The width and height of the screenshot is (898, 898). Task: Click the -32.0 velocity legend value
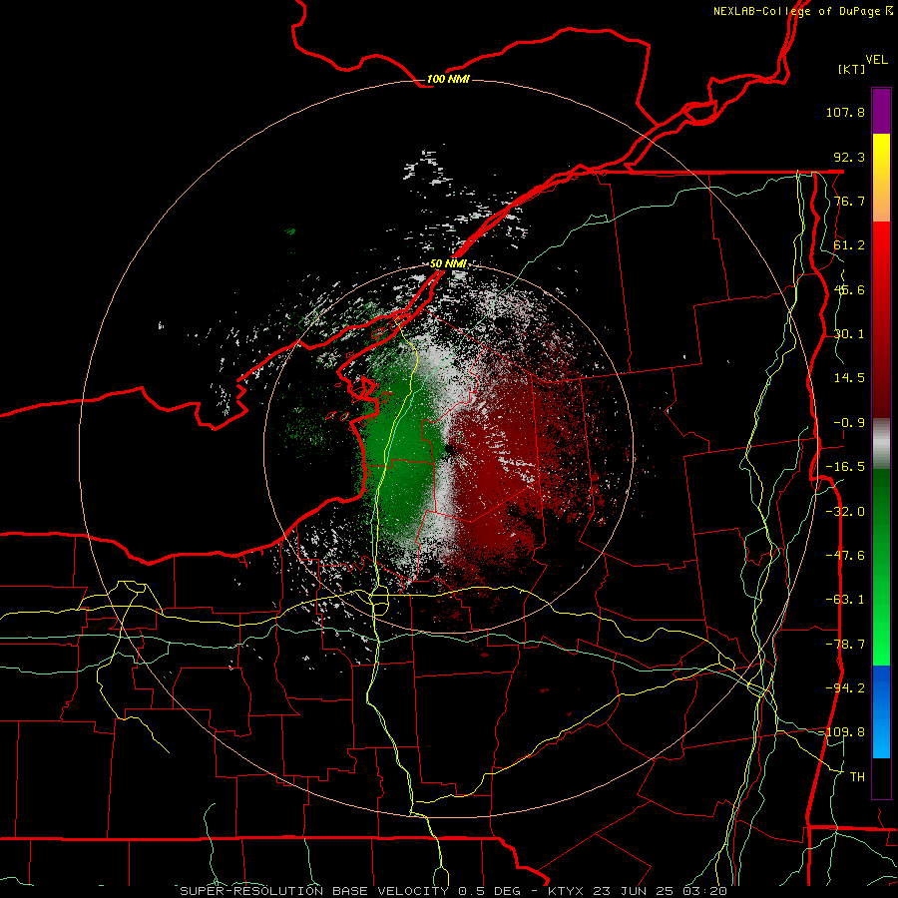coord(845,512)
